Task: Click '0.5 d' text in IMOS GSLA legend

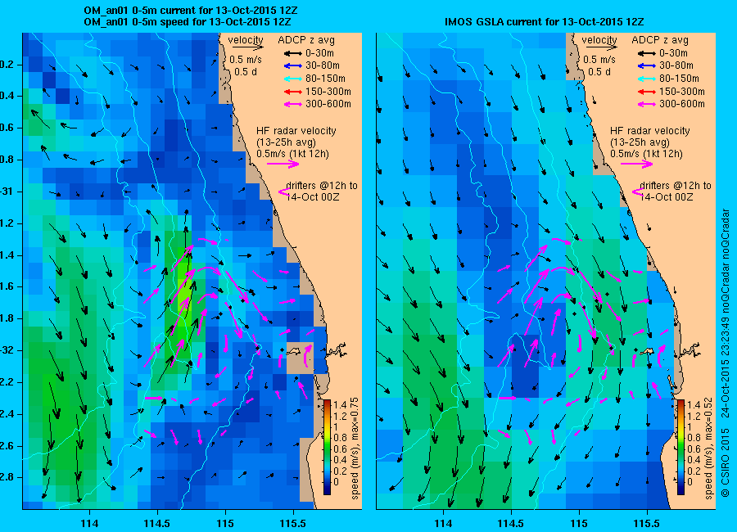Action: [x=599, y=72]
